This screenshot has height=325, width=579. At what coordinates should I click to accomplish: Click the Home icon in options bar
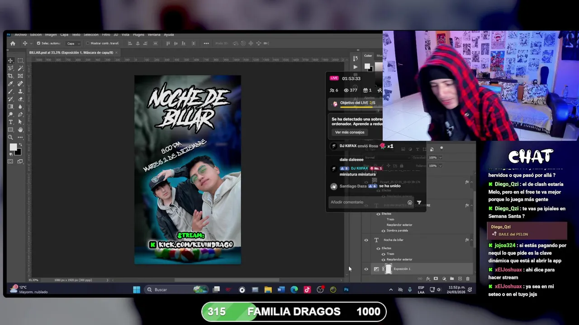13,43
